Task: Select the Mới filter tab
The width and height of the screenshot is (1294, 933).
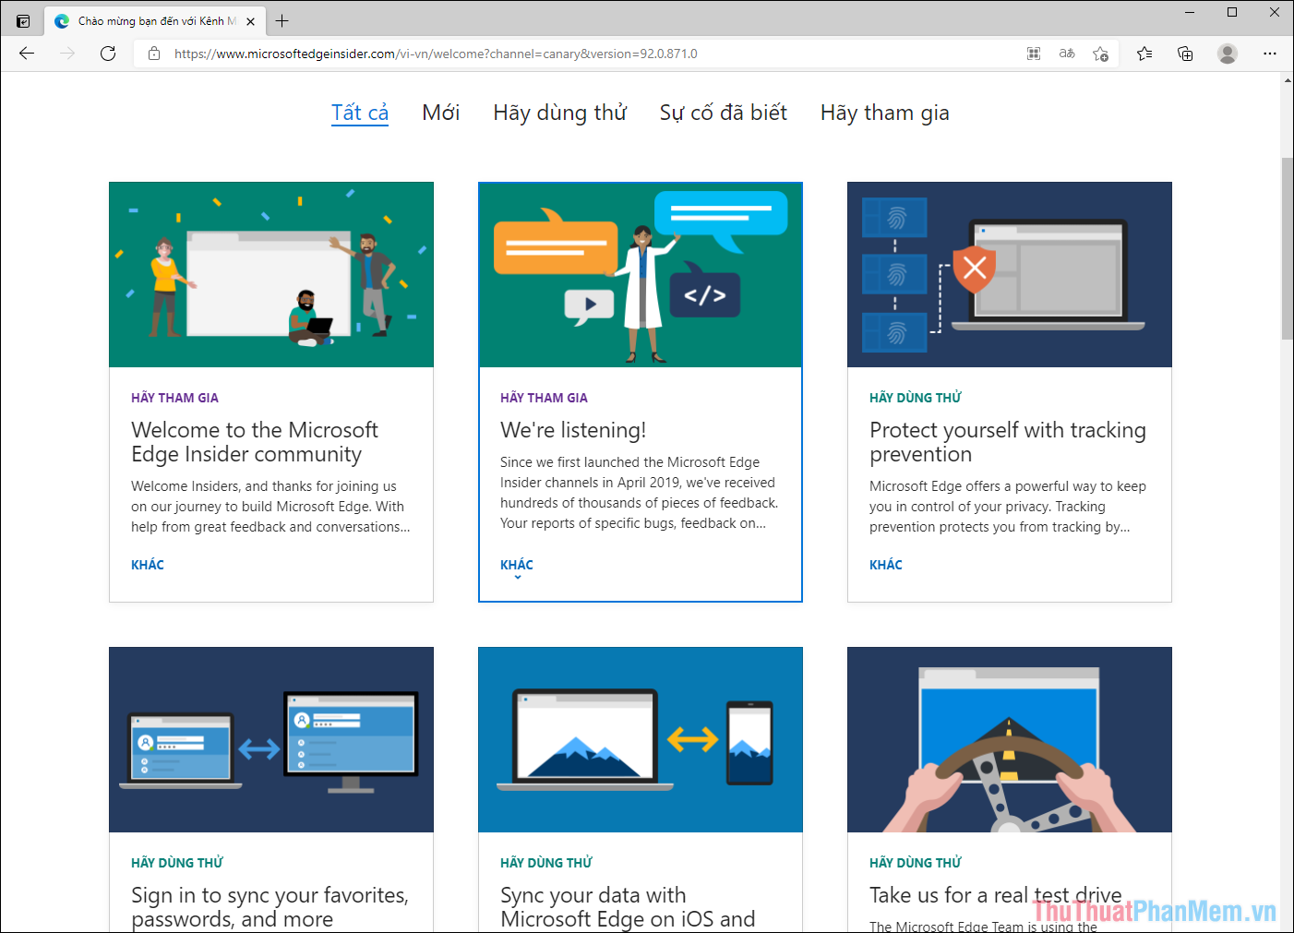Action: point(440,113)
